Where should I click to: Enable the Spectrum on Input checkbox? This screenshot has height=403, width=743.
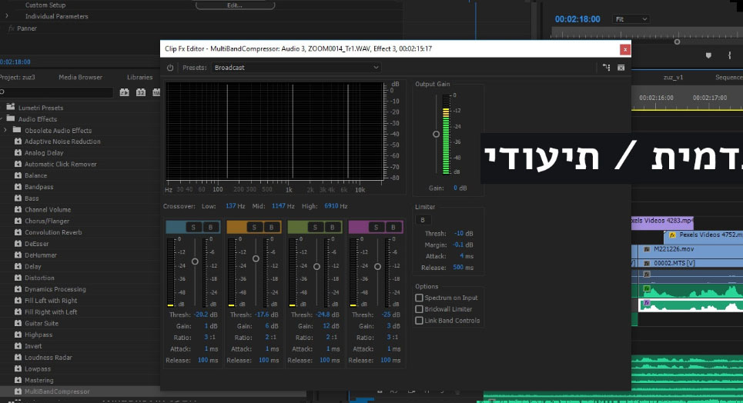point(420,298)
